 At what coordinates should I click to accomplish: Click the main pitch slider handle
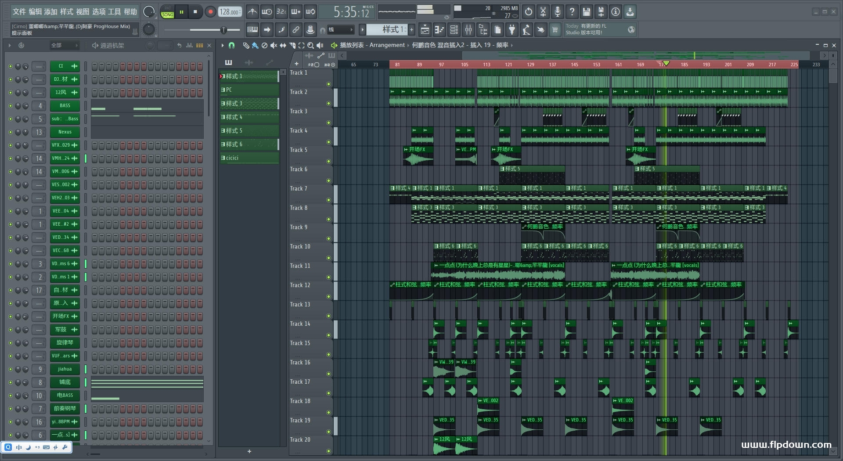coord(223,30)
